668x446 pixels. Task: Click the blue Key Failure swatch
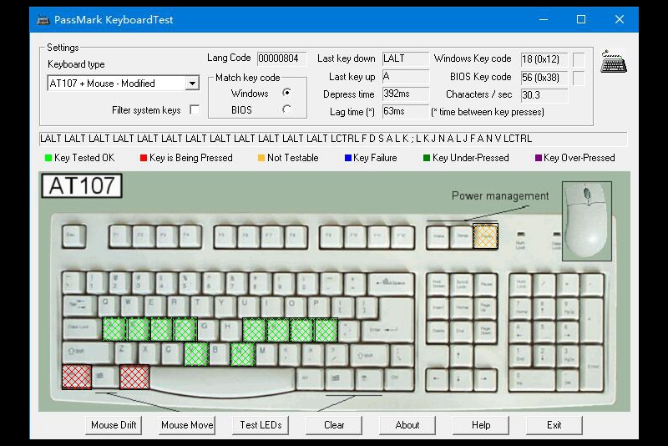(347, 158)
